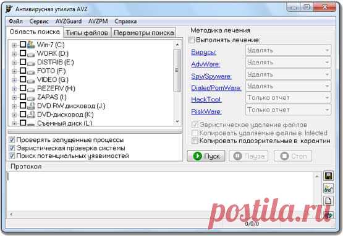
Task: Click the Вирусы link
Action: click(204, 52)
